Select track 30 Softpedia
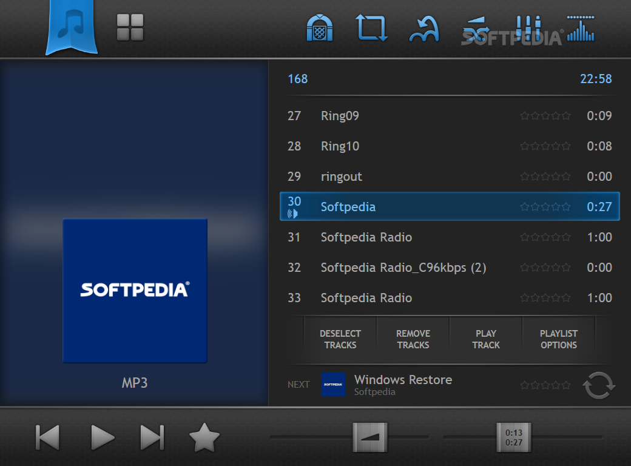 pyautogui.click(x=450, y=206)
